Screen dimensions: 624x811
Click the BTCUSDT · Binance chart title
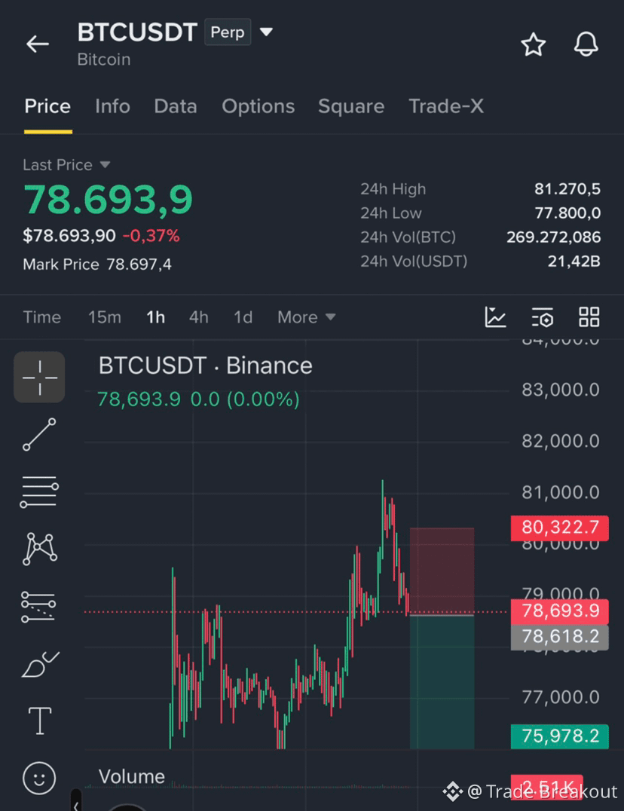(x=205, y=366)
